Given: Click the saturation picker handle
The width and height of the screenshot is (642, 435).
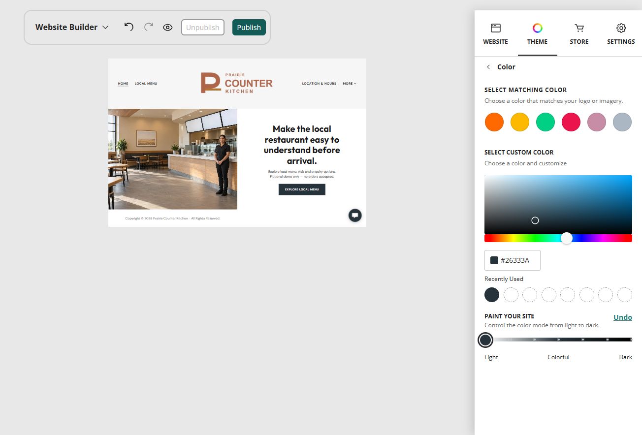Looking at the screenshot, I should coord(535,220).
